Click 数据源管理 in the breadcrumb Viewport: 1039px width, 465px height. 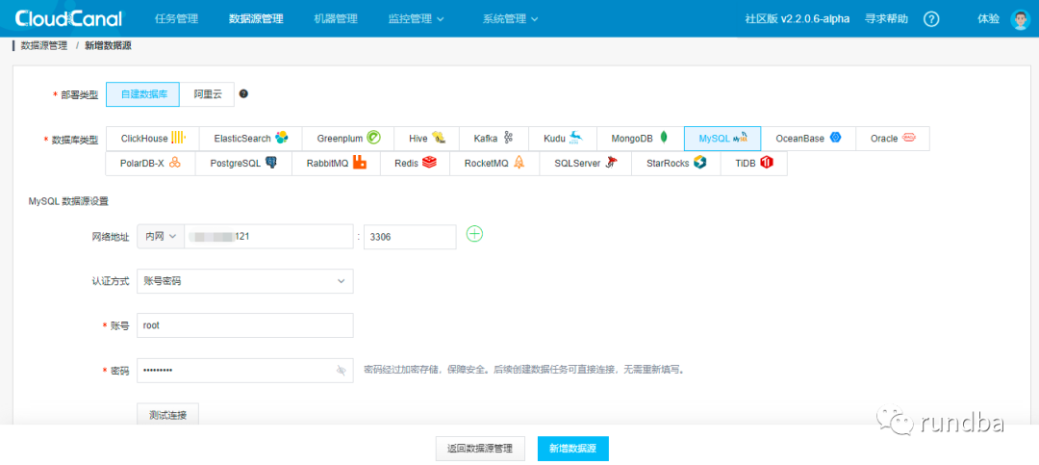44,46
